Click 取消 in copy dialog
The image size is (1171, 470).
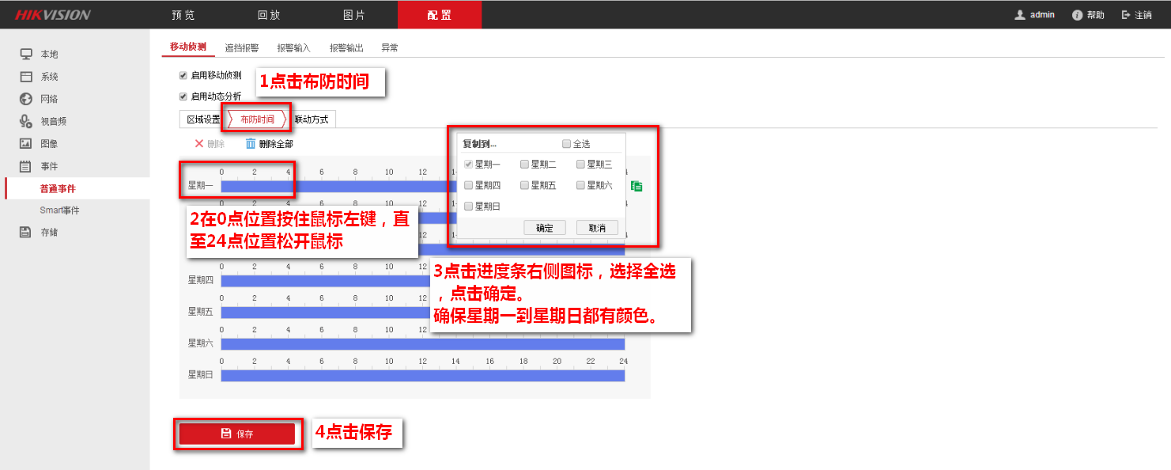(x=597, y=228)
